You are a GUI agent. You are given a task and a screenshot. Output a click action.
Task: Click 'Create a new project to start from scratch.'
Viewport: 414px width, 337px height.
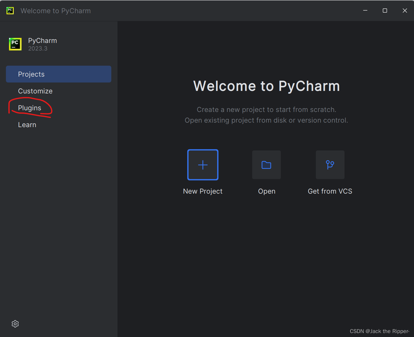pos(266,110)
